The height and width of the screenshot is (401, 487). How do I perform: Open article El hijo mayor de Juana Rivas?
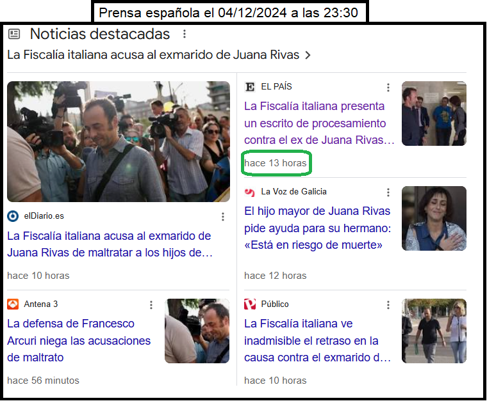coord(317,228)
